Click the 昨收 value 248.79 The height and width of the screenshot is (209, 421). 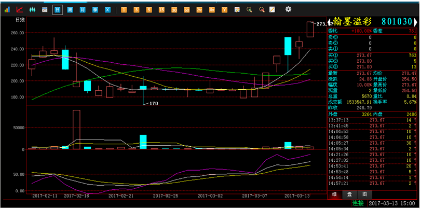[x=364, y=108]
